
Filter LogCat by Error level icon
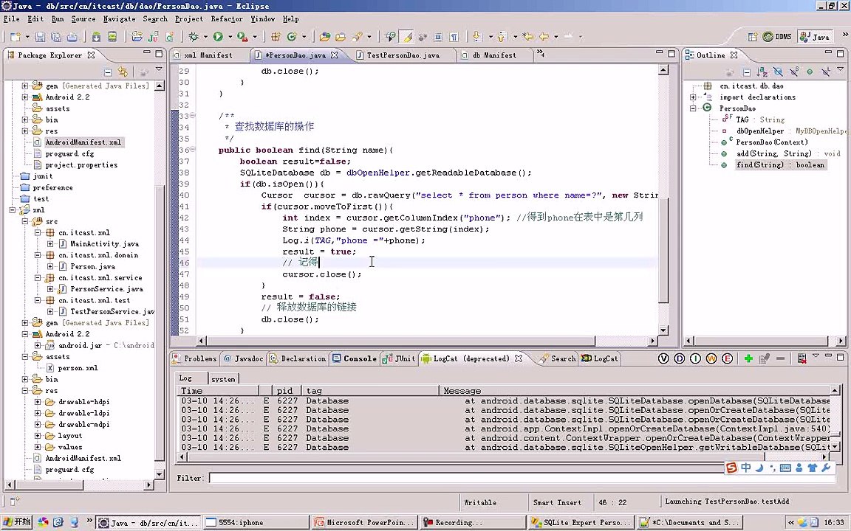click(727, 358)
